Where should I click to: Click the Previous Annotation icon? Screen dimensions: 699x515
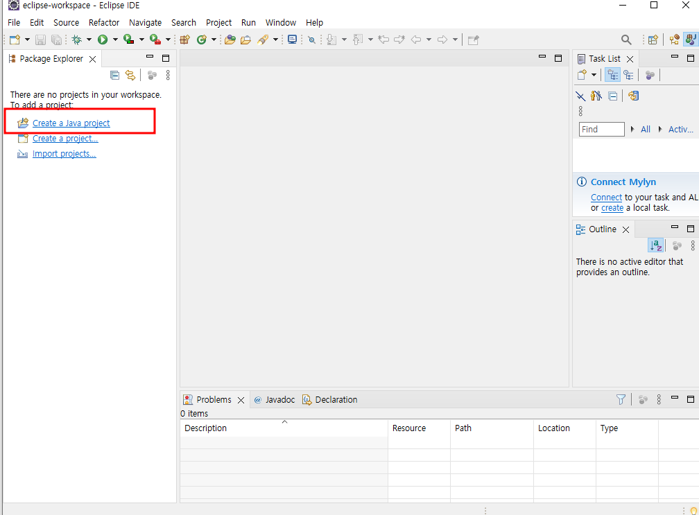click(358, 40)
